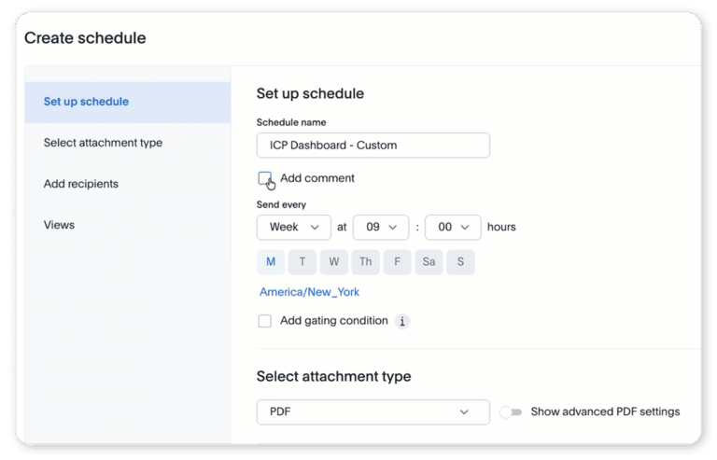Open the Views section

(x=59, y=225)
